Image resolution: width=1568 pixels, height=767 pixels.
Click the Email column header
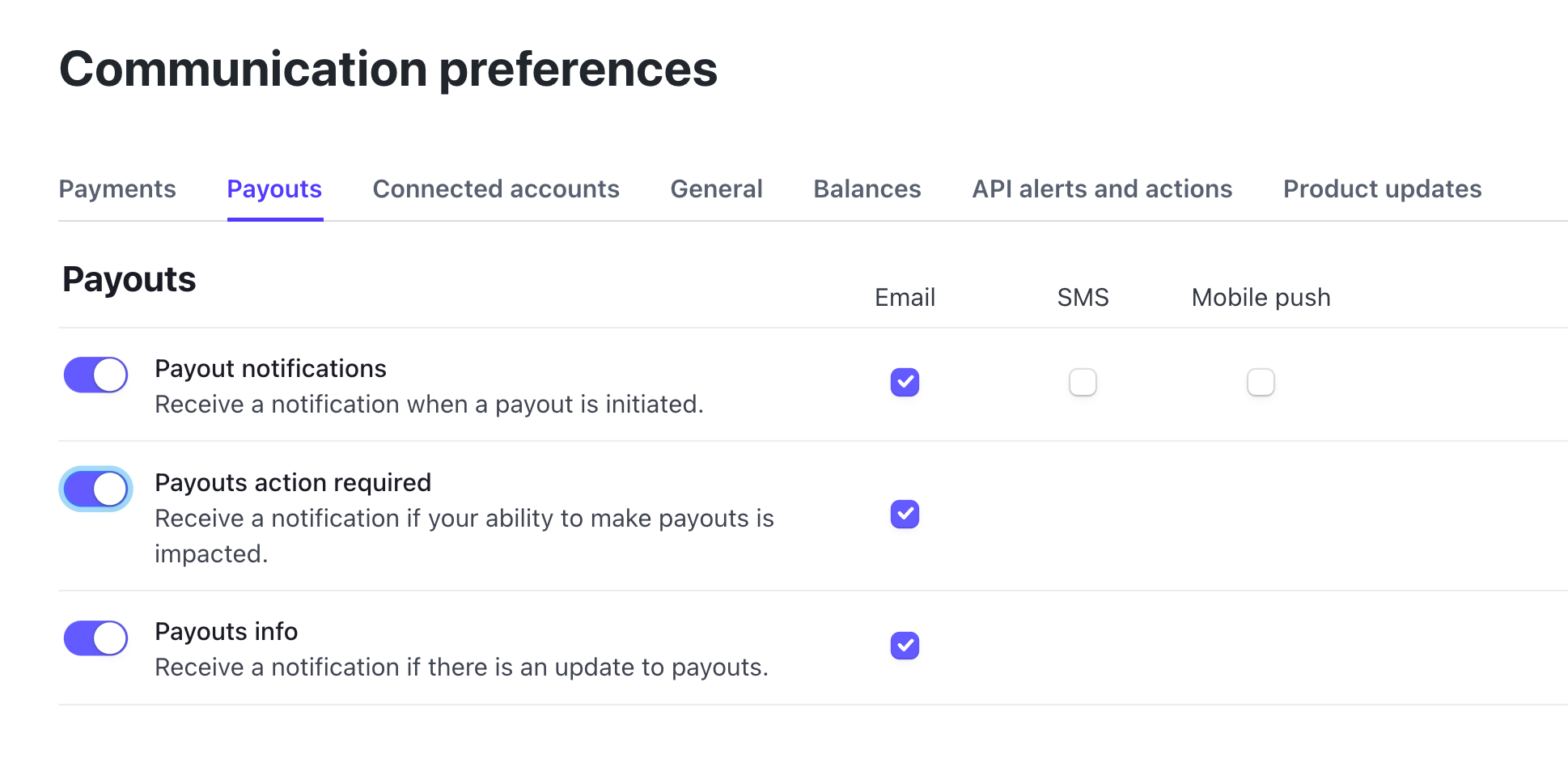tap(905, 298)
